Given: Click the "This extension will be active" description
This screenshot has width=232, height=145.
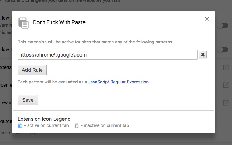Looking at the screenshot, I should point(95,42).
